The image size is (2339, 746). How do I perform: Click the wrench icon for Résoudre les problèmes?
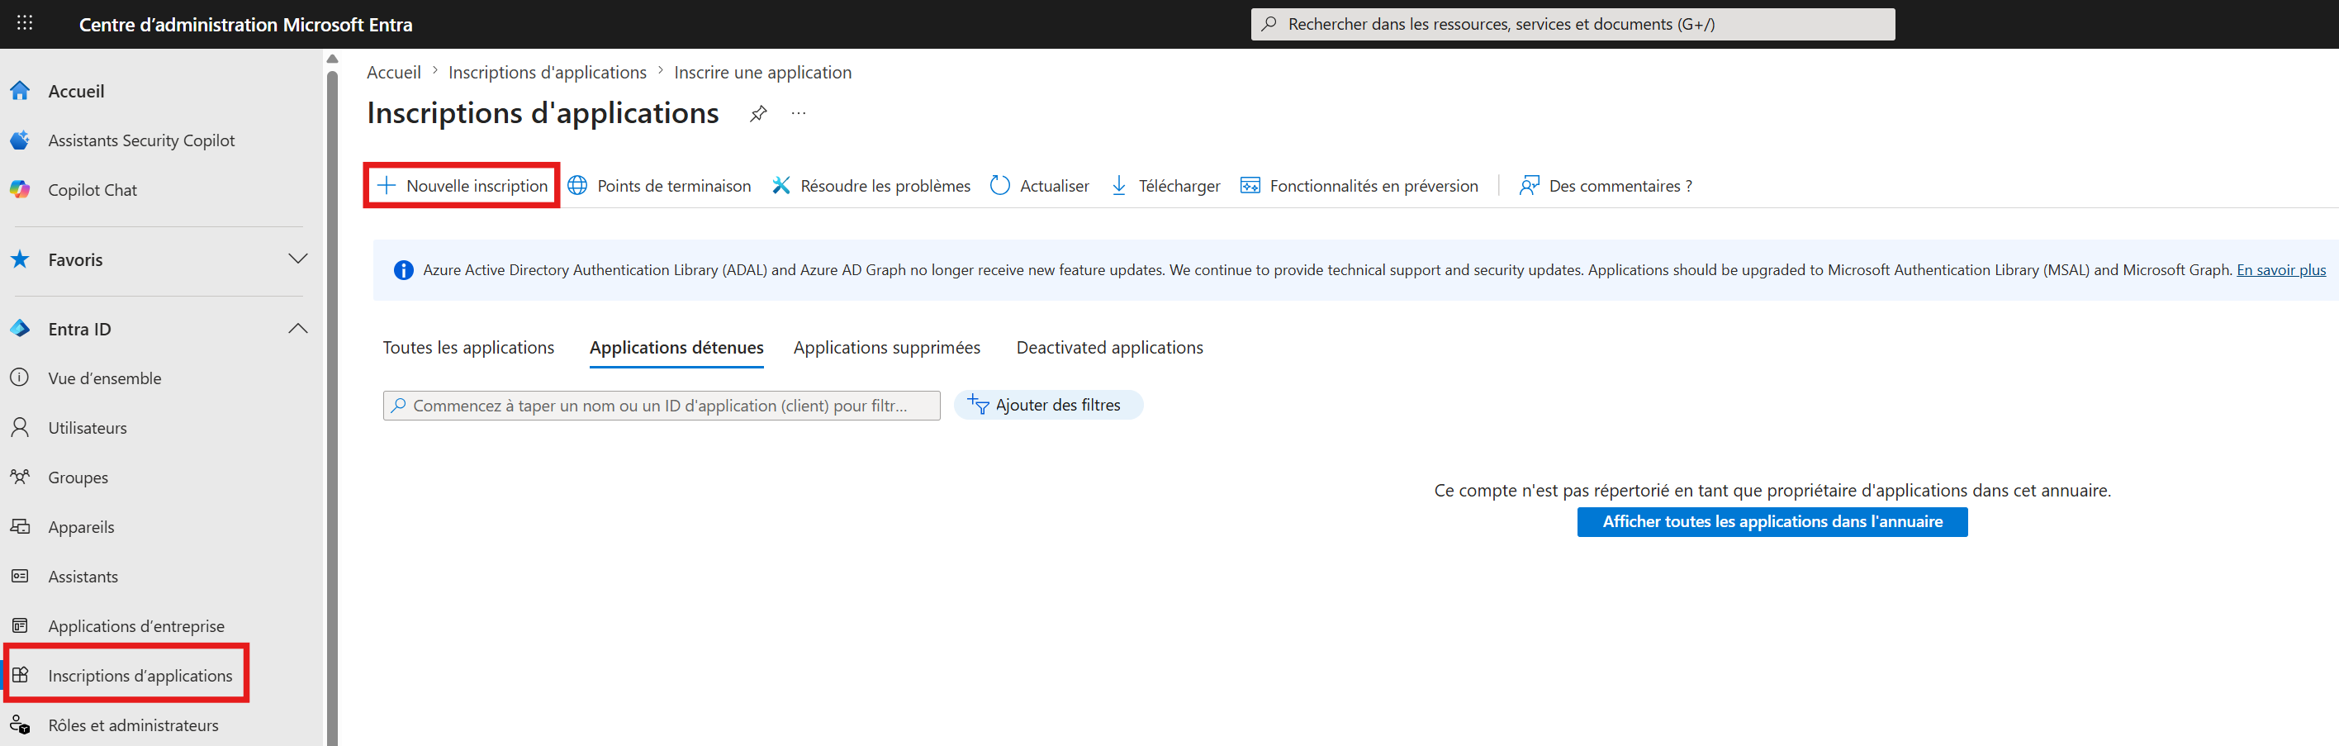[780, 185]
